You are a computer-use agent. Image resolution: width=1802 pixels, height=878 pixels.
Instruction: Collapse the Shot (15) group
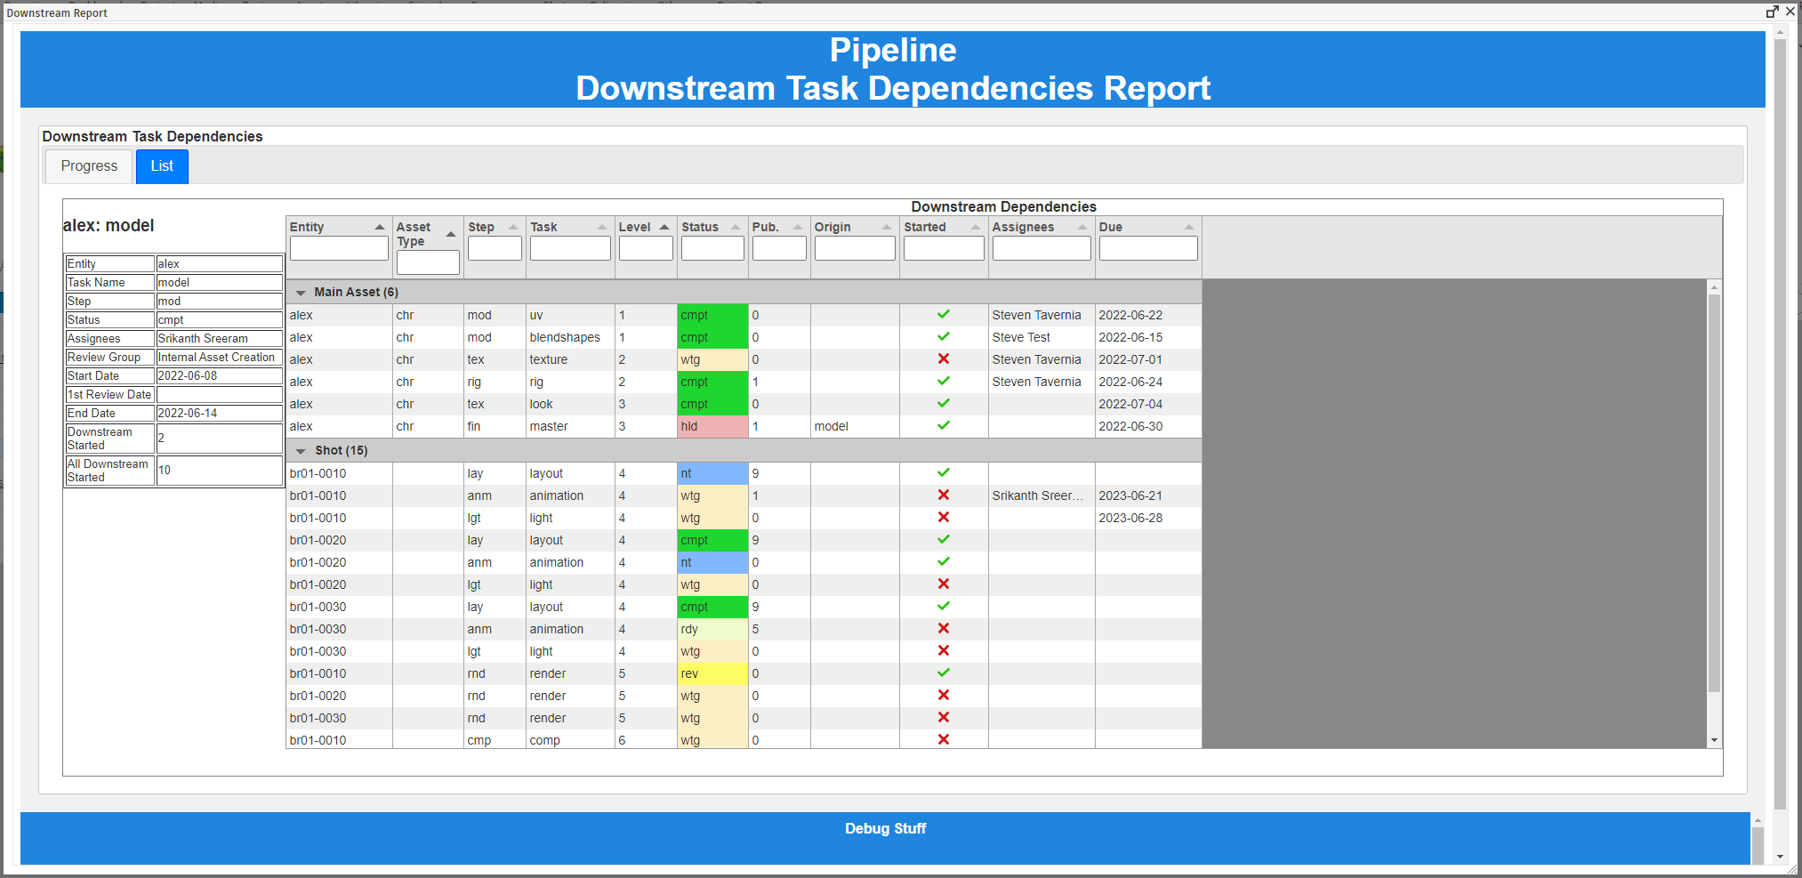(301, 450)
